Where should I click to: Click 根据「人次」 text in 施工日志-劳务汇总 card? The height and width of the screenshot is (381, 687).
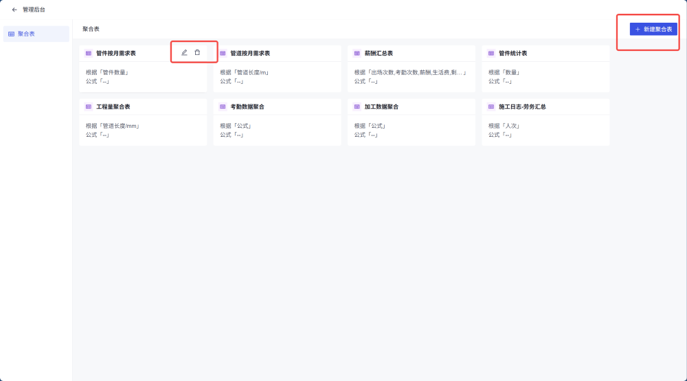[504, 126]
